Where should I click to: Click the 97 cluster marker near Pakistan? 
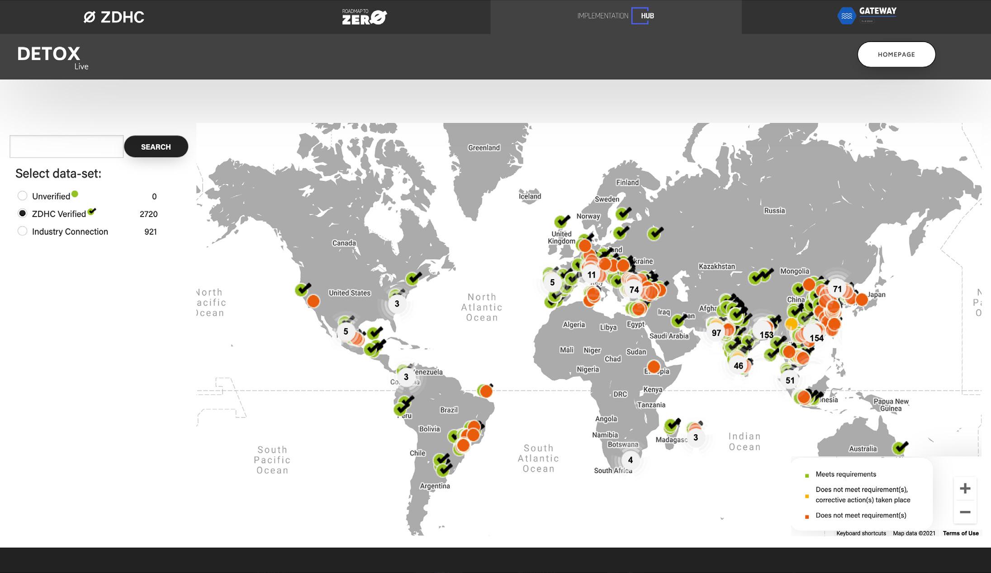716,333
